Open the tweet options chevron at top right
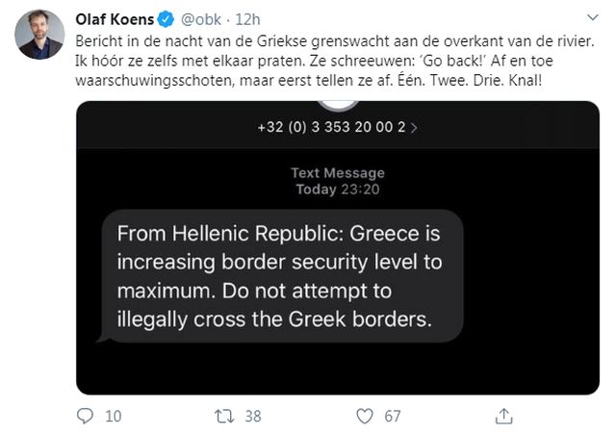 (595, 19)
